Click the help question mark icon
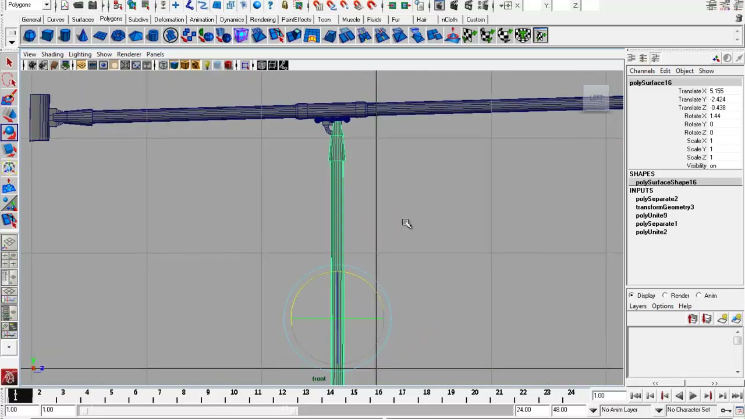This screenshot has width=745, height=419. [x=270, y=5]
